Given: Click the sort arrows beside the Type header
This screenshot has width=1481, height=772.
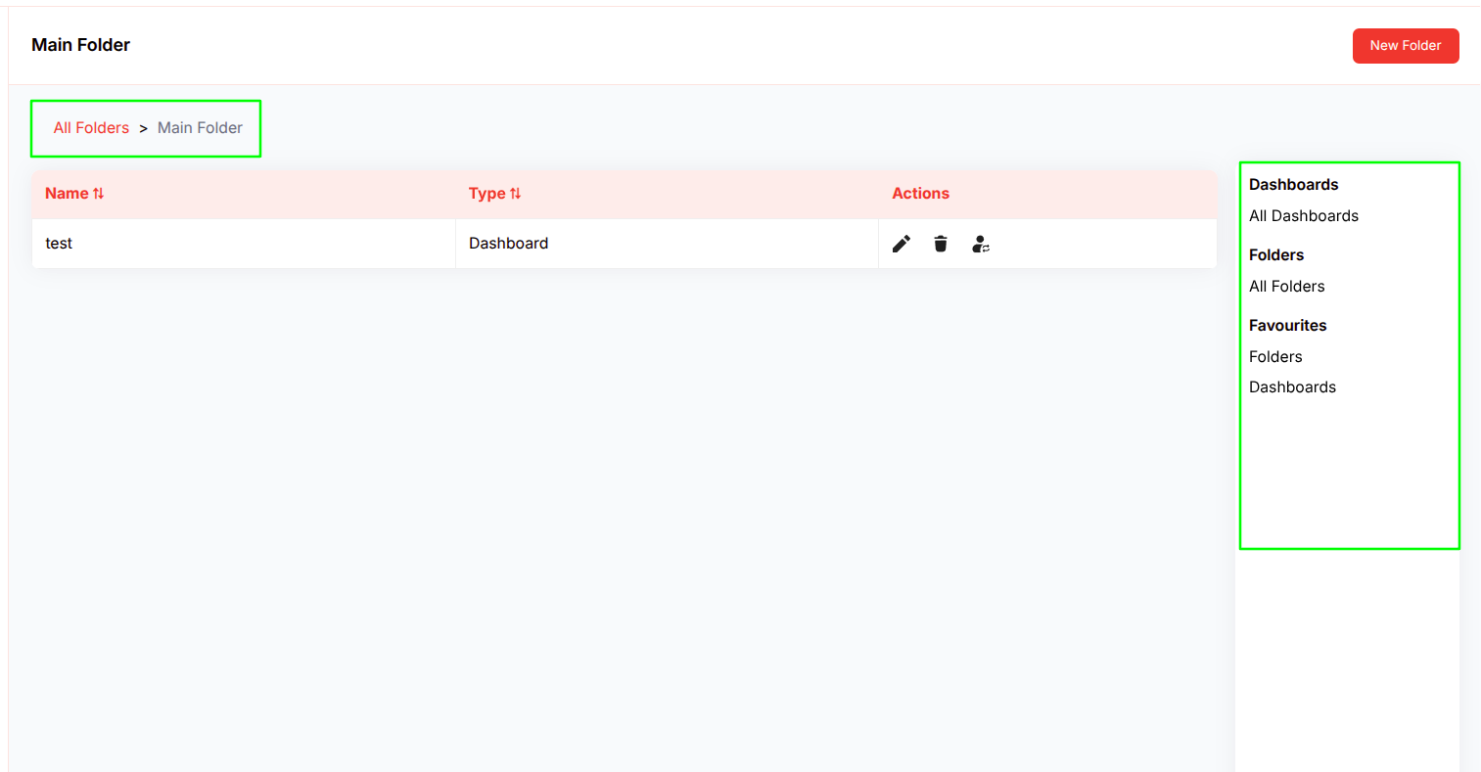Looking at the screenshot, I should click(515, 194).
